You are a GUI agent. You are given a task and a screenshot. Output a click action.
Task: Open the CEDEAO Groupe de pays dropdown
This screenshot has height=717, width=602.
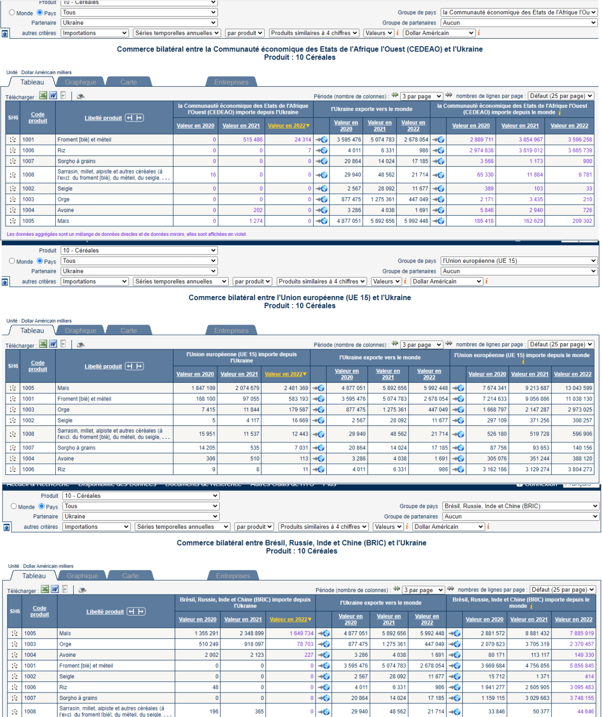(x=519, y=13)
